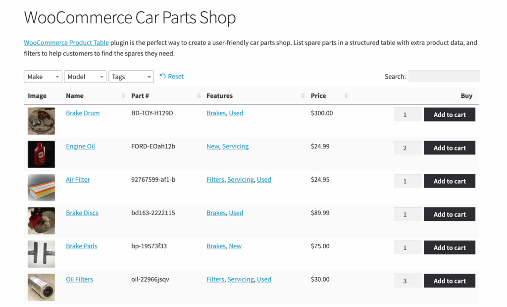Select part number FORD-EOah12b
This screenshot has width=507, height=307.
click(x=153, y=146)
